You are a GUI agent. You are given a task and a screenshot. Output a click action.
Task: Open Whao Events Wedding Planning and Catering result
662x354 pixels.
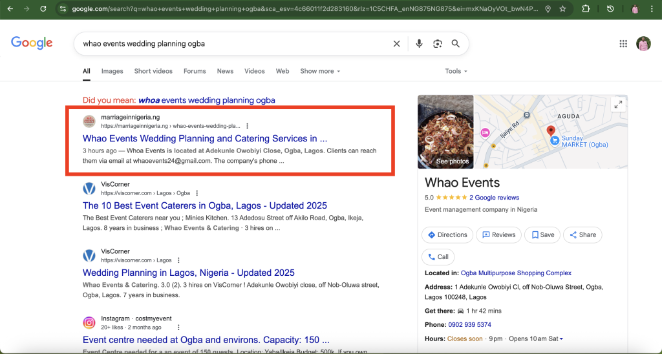click(205, 138)
